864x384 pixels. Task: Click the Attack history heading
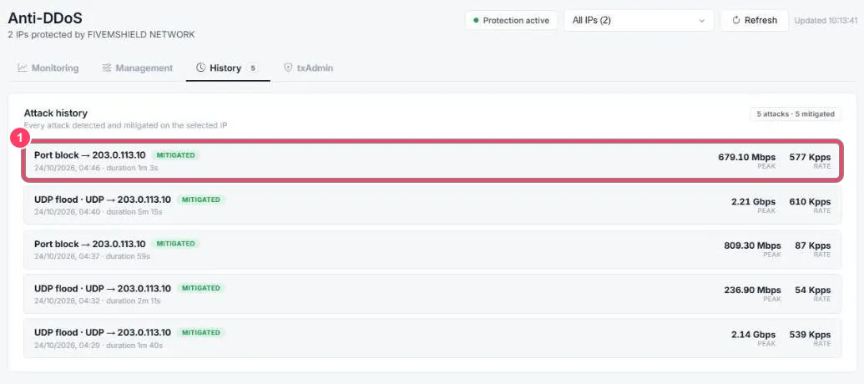point(56,113)
